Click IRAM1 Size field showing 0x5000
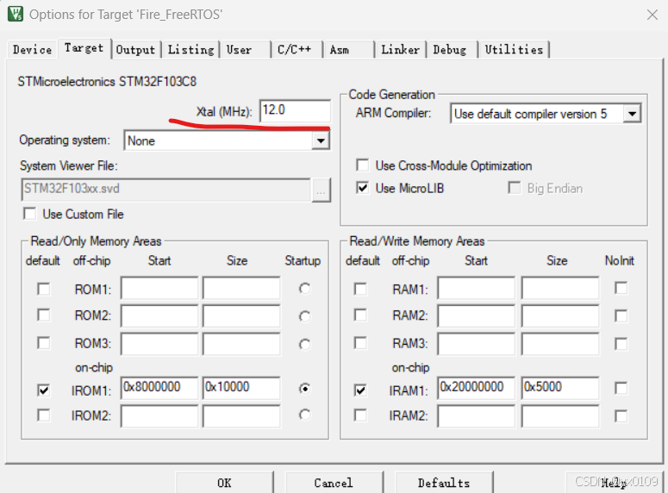668x493 pixels. pos(560,388)
